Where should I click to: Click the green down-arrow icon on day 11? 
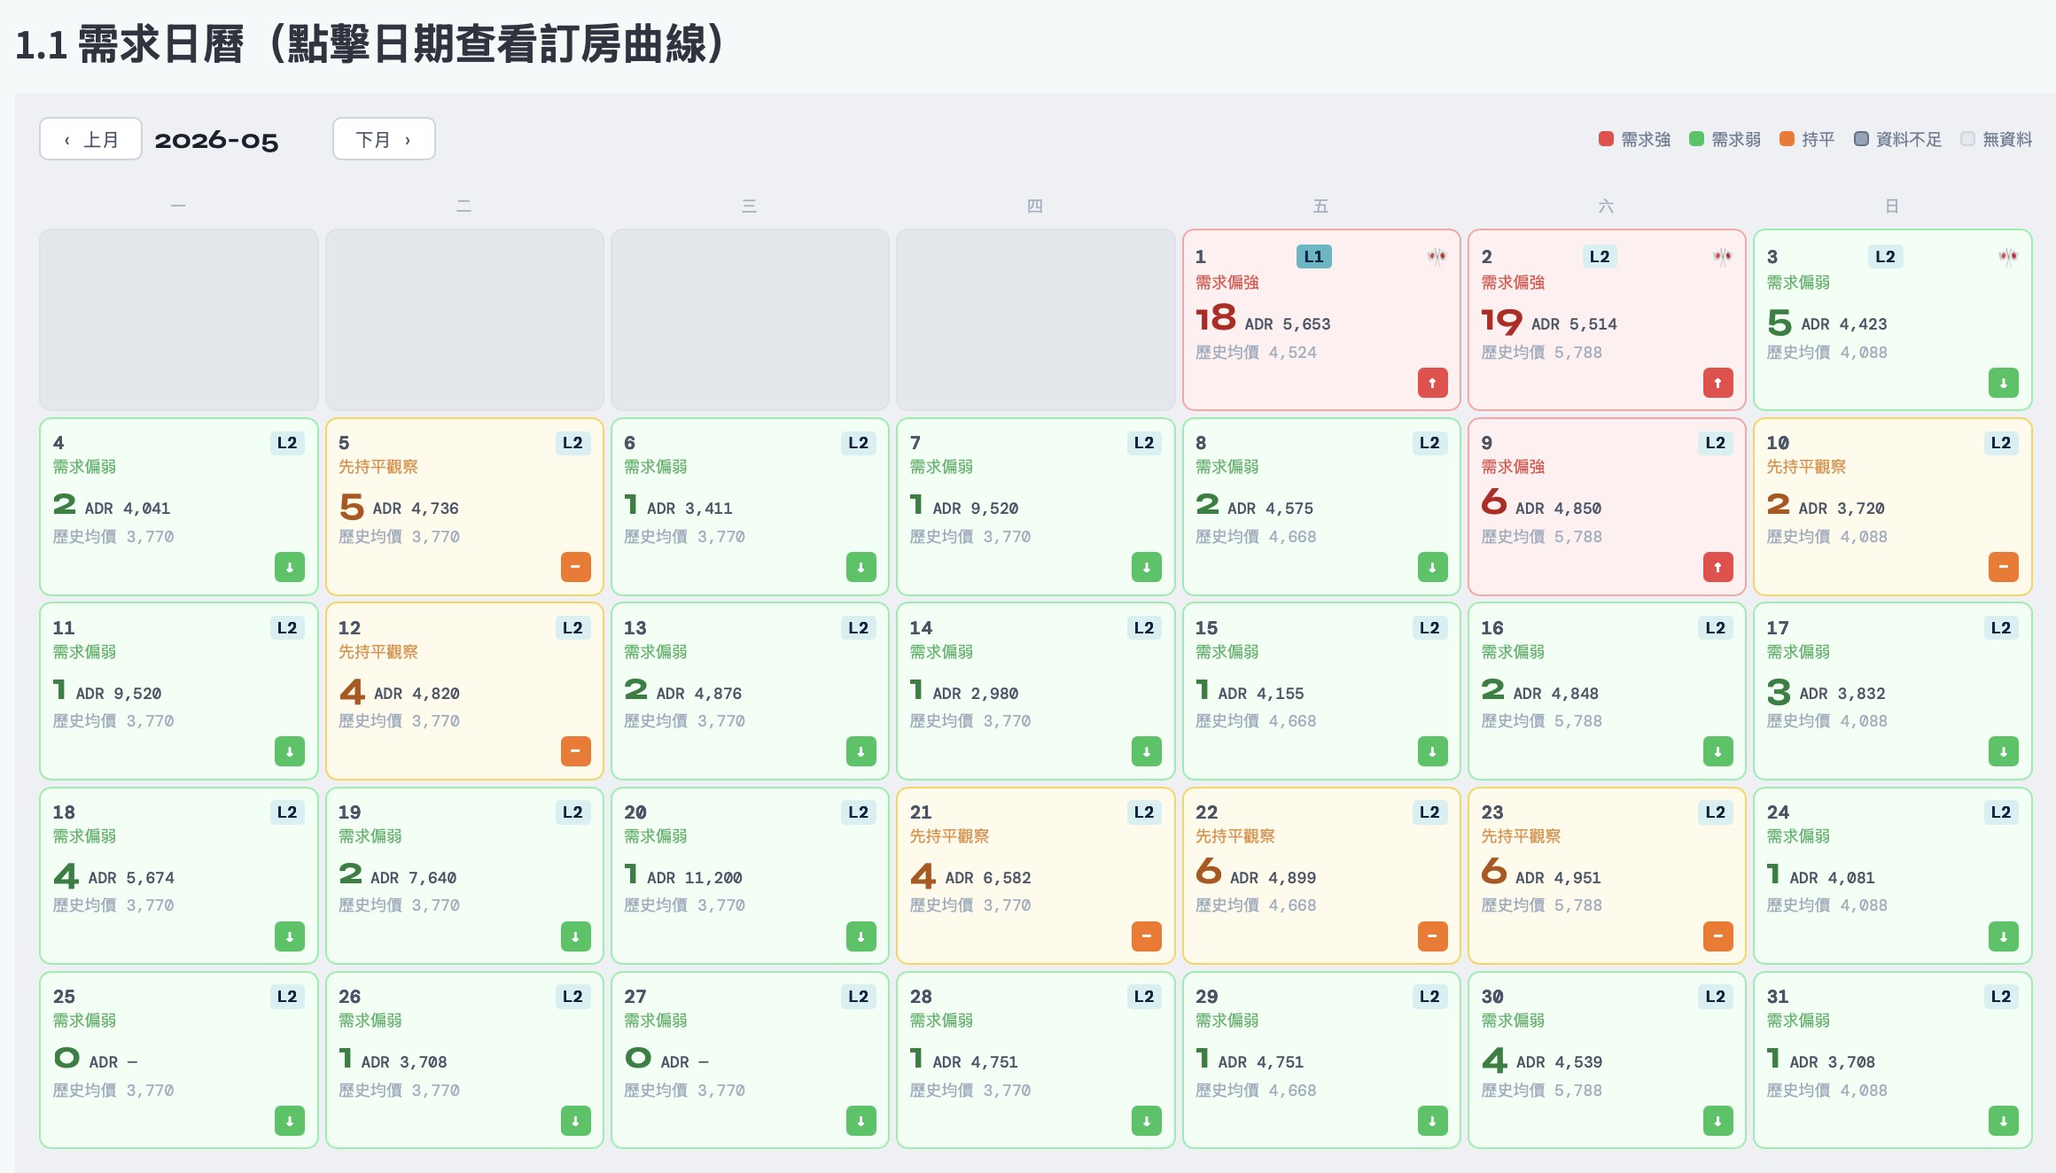click(289, 751)
